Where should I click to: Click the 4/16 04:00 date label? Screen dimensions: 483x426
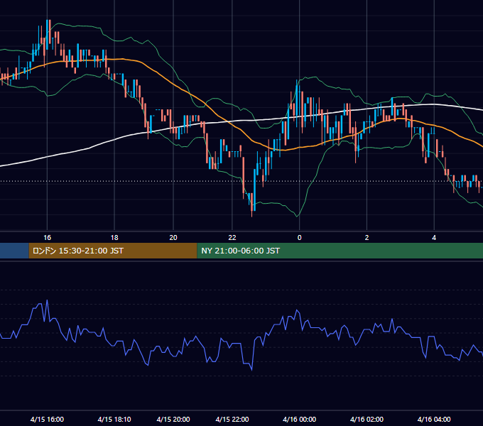[x=434, y=419]
